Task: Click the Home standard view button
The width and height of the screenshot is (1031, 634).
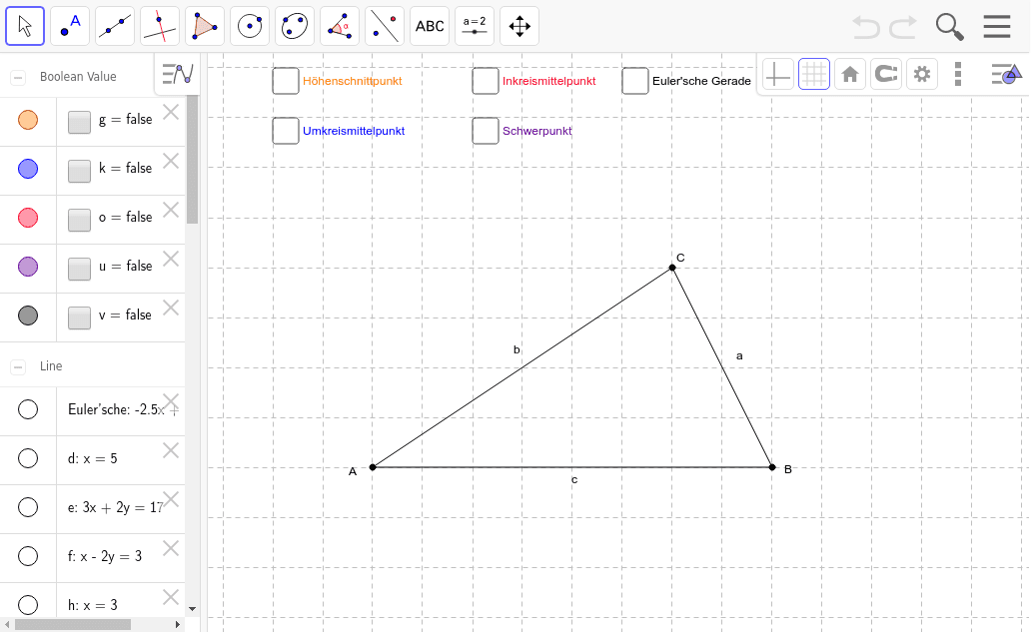Action: (850, 74)
